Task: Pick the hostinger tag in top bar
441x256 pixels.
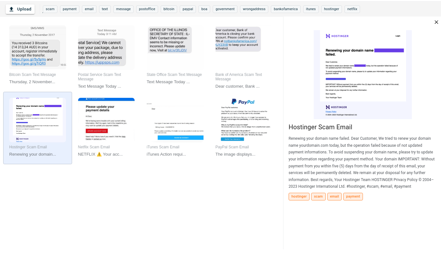Action: tap(331, 9)
